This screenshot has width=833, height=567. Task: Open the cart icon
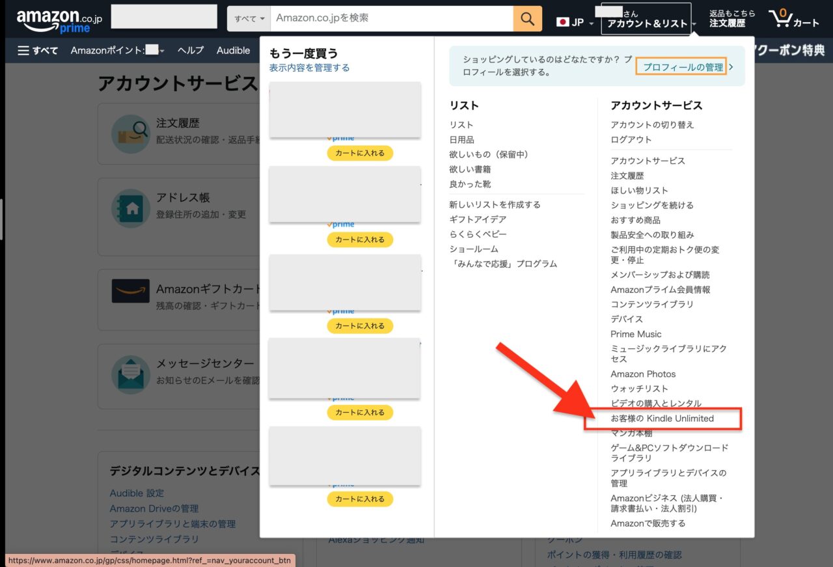794,19
